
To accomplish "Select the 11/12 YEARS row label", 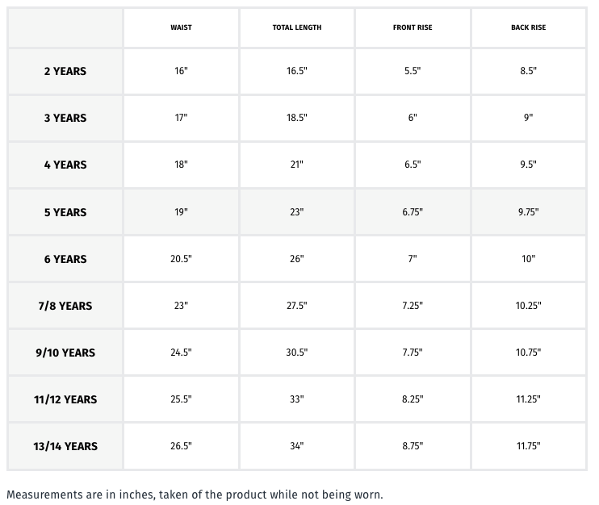I will [65, 399].
